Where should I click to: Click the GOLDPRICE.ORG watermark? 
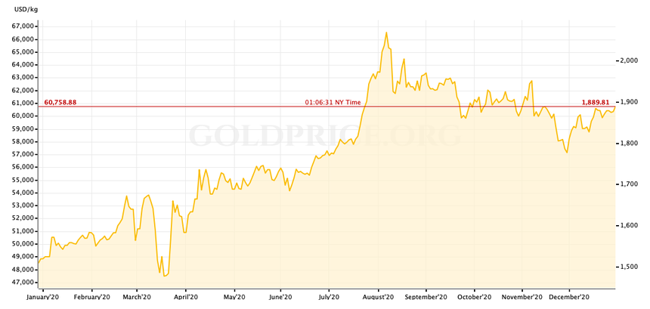324,137
